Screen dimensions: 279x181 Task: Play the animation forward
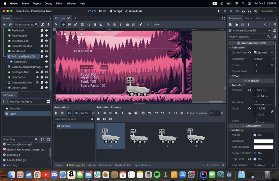[x=123, y=113]
